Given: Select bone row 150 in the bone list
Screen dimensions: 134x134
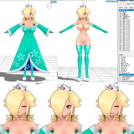Looking at the screenshot, I should [x=126, y=32].
